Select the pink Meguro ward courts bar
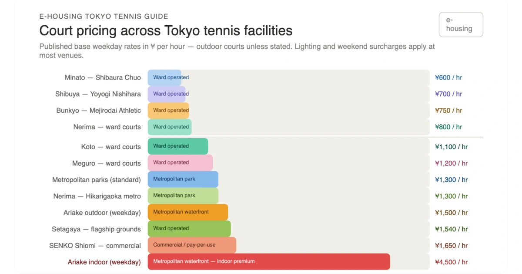Image resolution: width=522 pixels, height=274 pixels. click(180, 163)
